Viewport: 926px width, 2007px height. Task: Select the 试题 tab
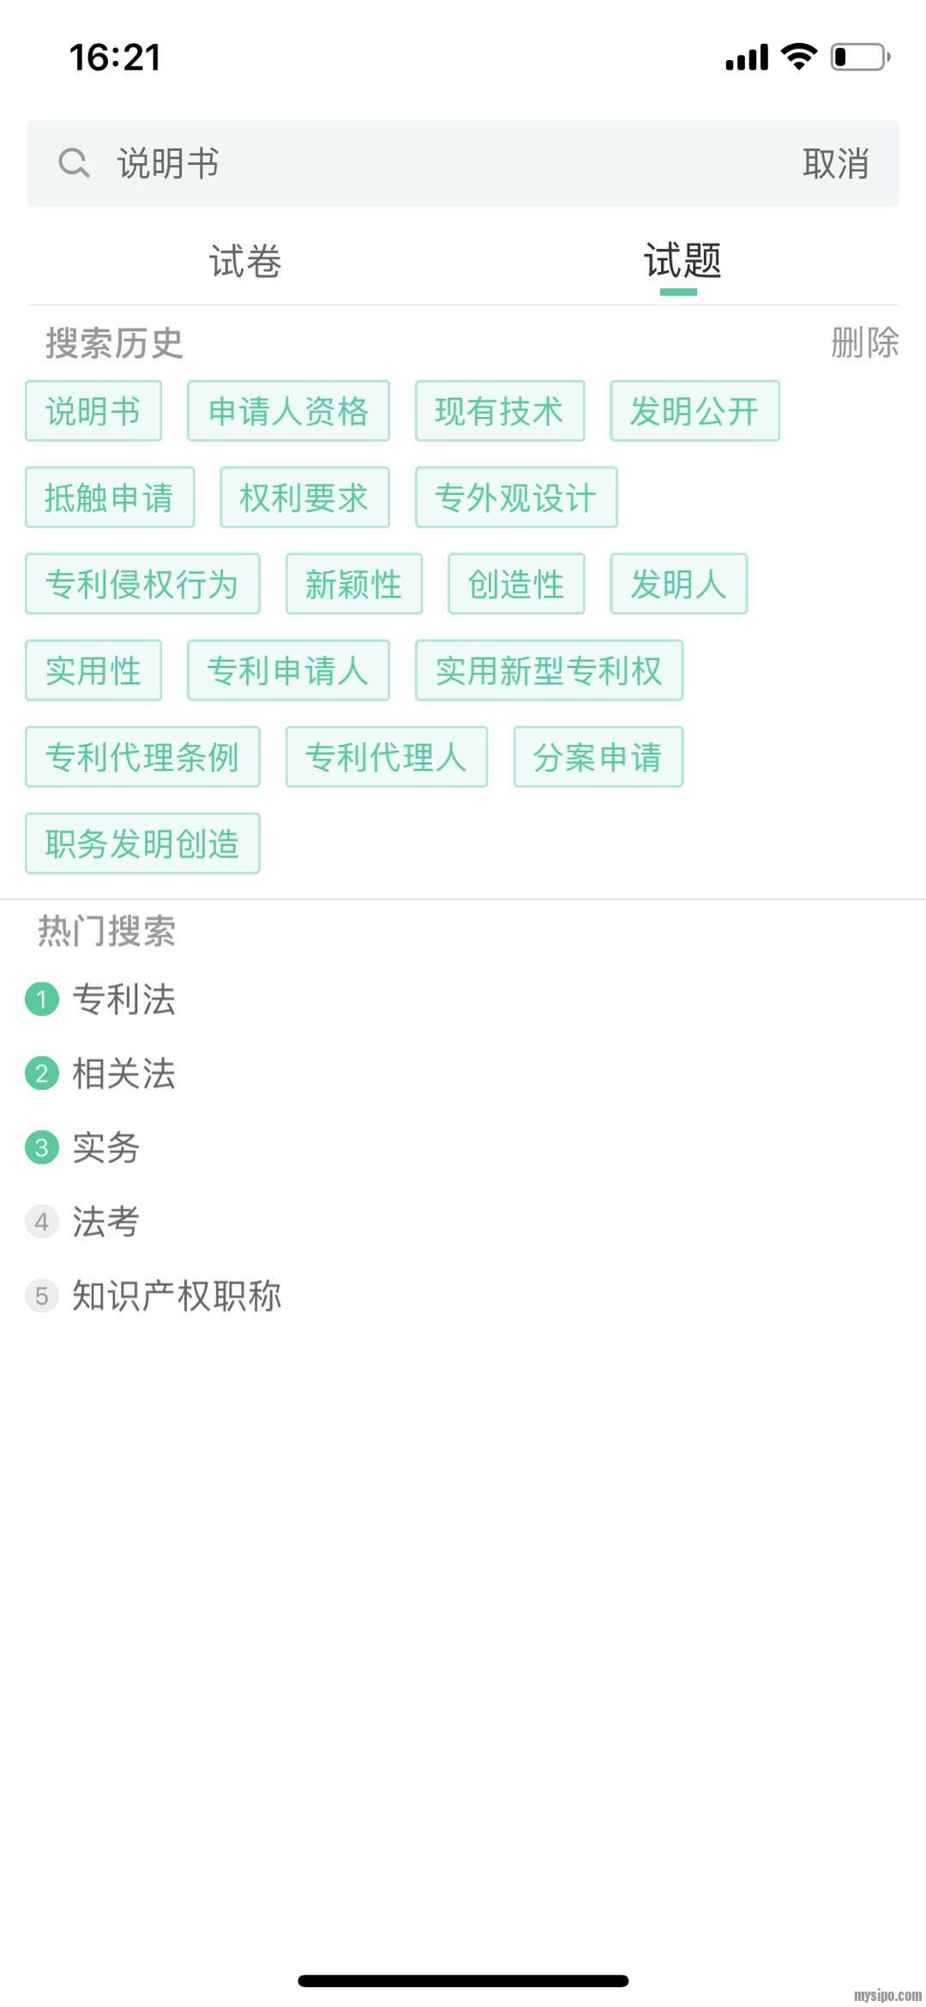[x=682, y=261]
